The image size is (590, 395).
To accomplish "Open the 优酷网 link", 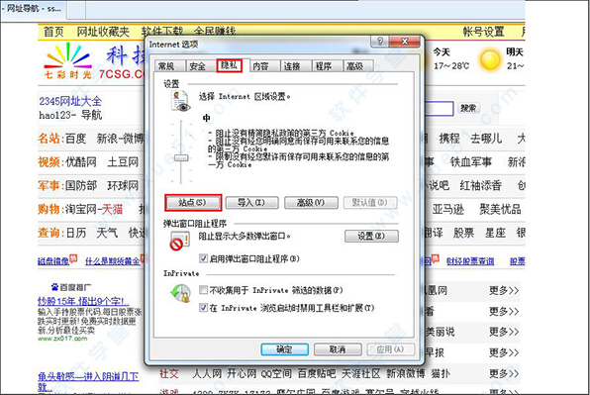I will coord(81,162).
